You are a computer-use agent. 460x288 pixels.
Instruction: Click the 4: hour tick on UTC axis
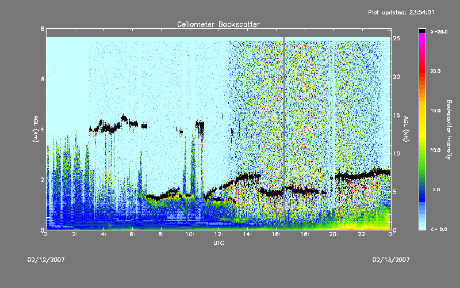(104, 234)
